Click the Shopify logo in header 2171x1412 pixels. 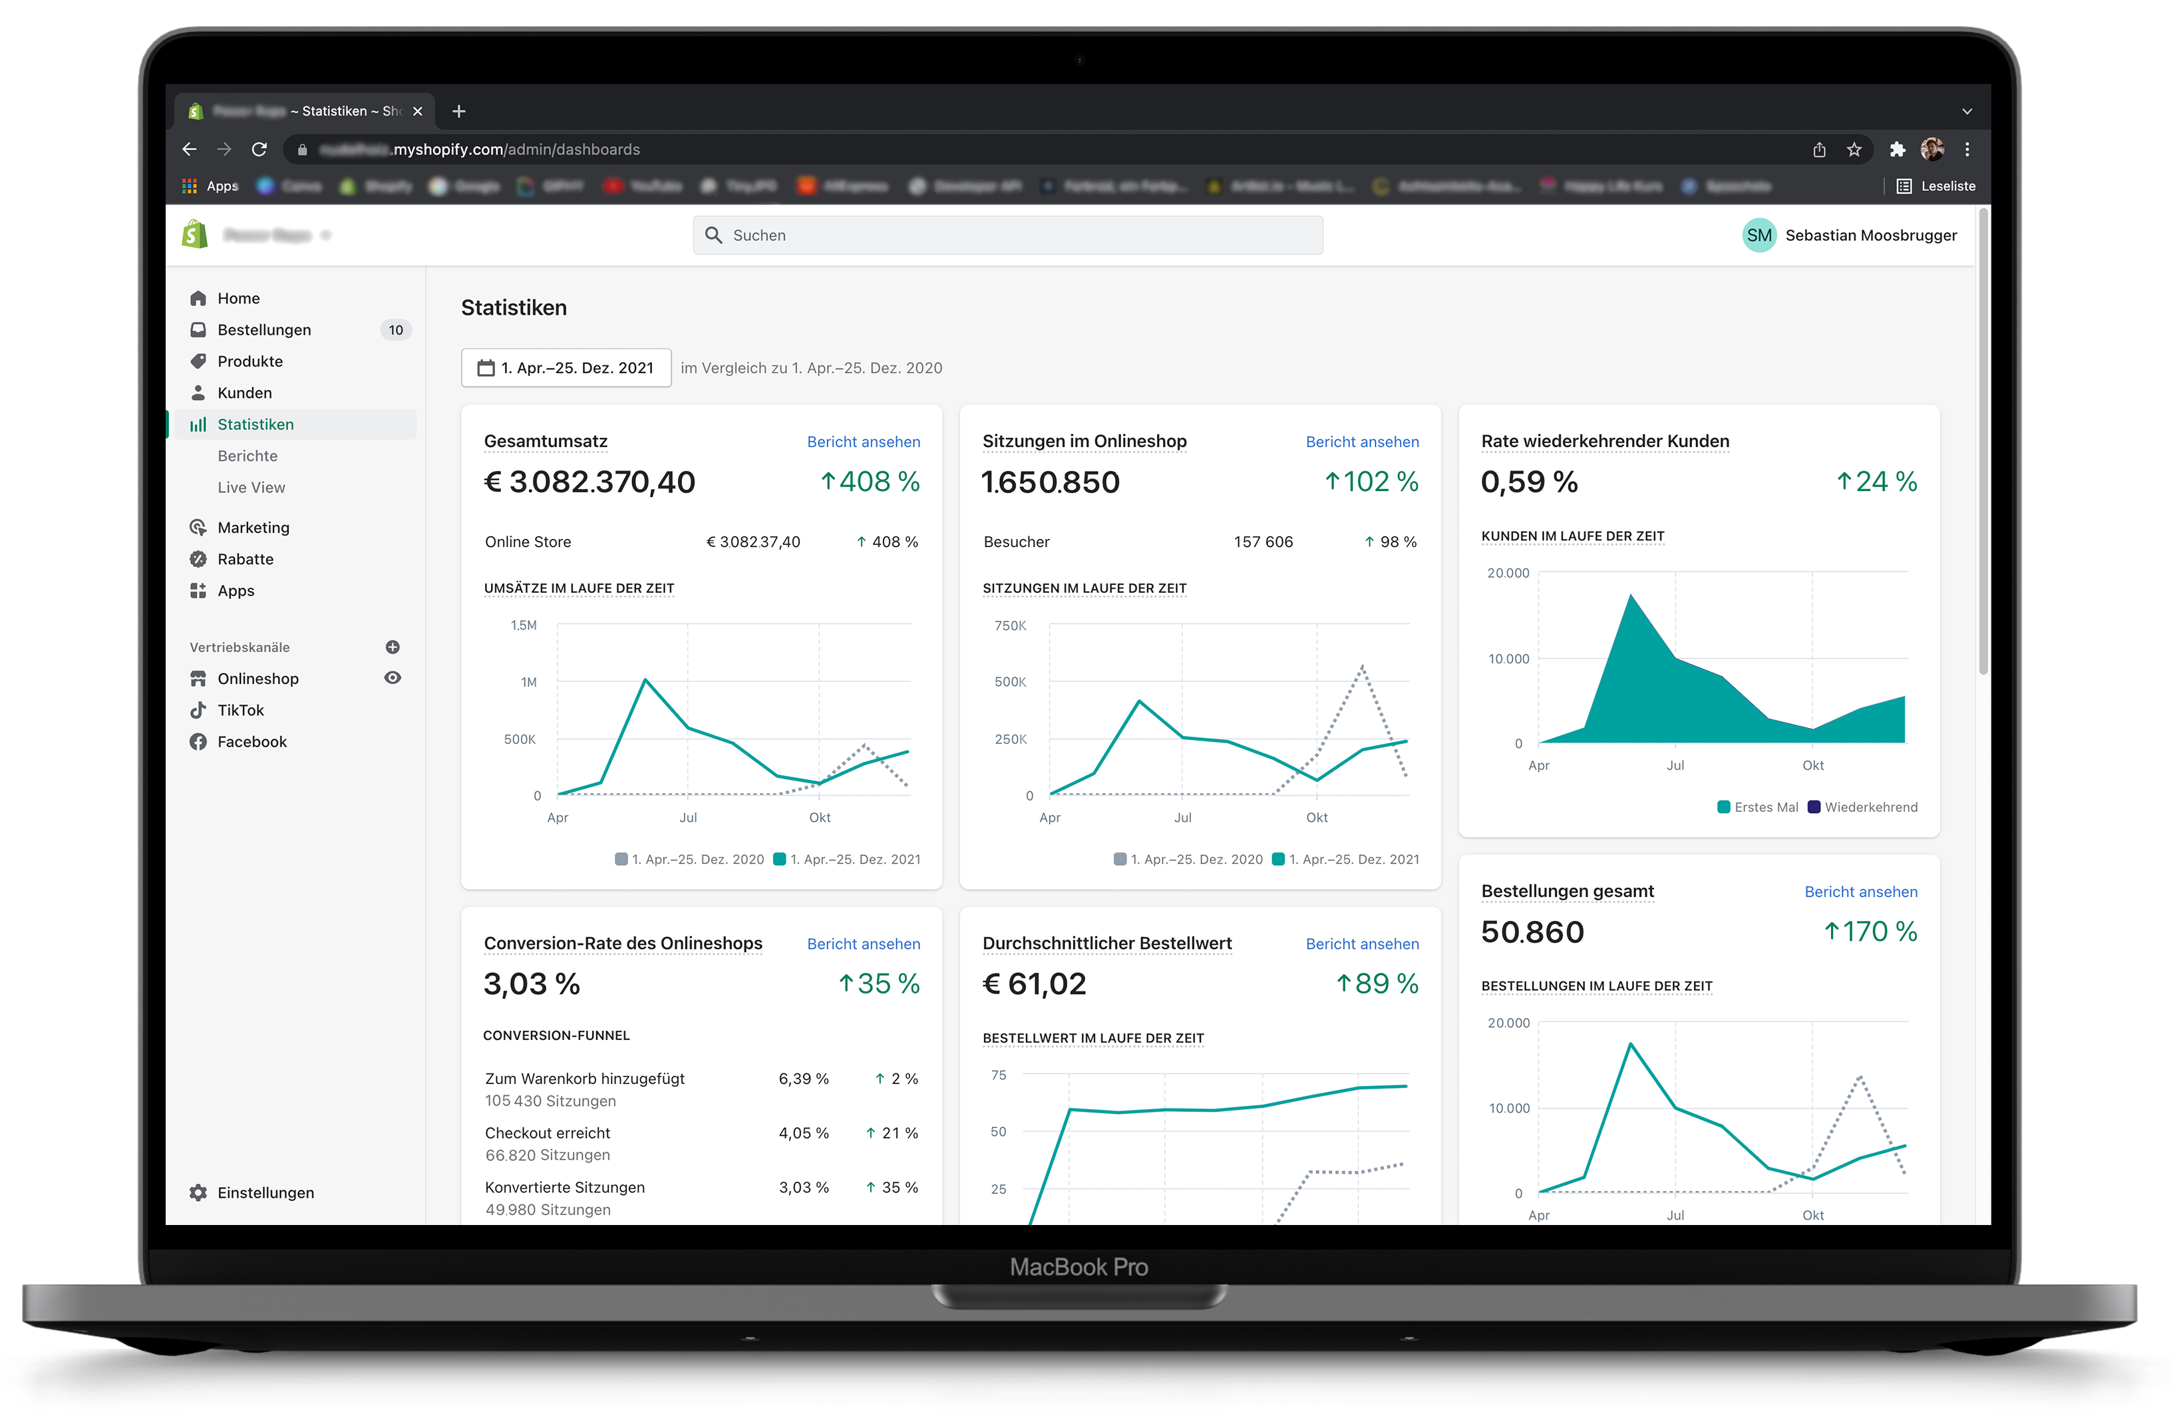[194, 236]
